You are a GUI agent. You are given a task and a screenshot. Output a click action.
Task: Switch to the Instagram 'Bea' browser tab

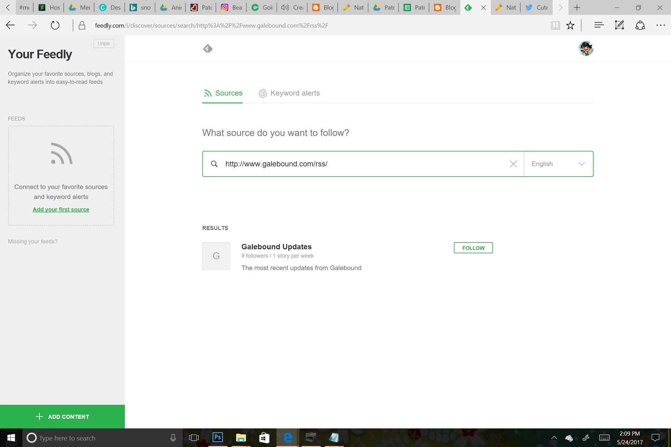point(232,8)
